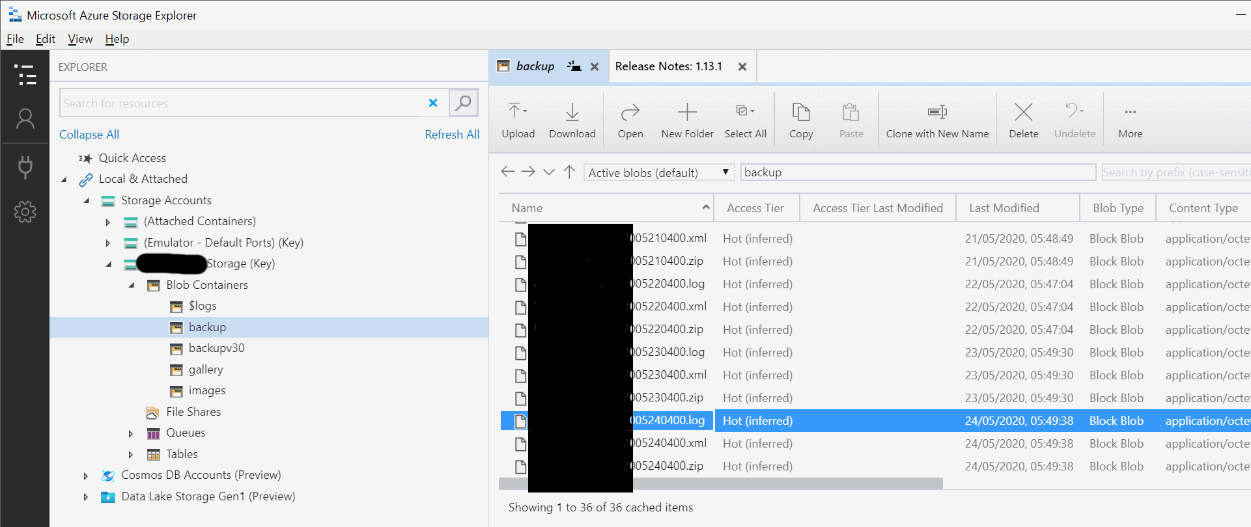Image resolution: width=1251 pixels, height=527 pixels.
Task: Click the search magnifier button
Action: (464, 103)
